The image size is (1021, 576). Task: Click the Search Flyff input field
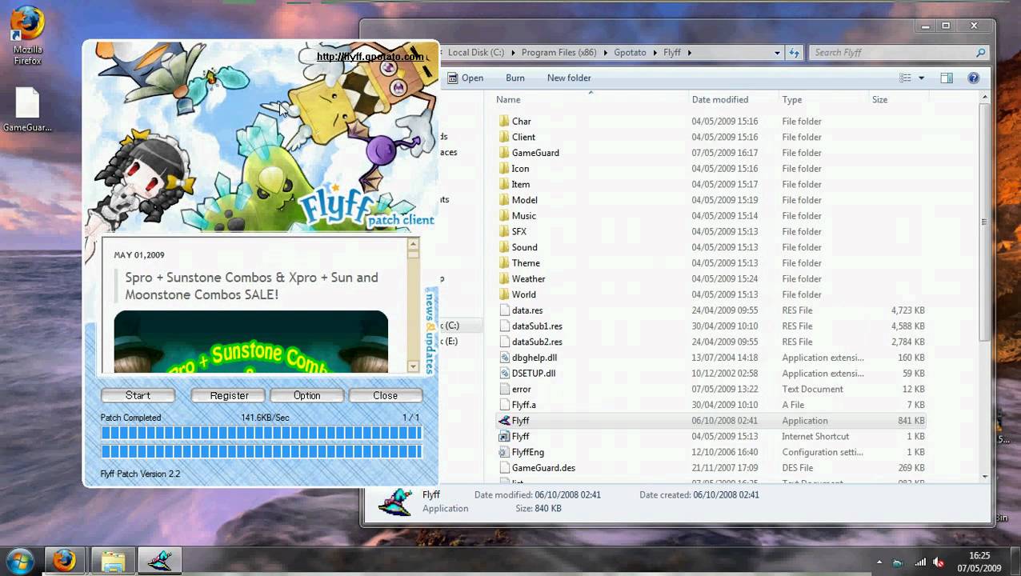tap(891, 53)
